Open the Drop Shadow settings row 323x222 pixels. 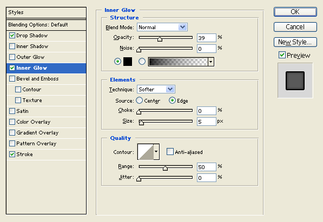(46, 36)
